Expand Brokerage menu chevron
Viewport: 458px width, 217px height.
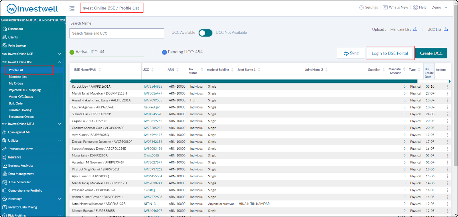[60, 199]
